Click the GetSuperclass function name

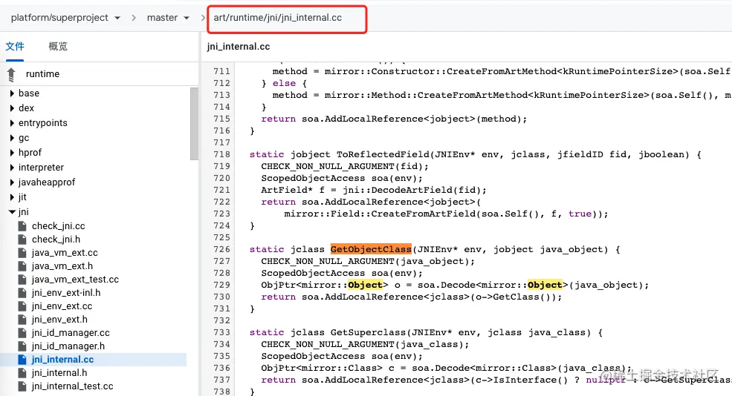(x=369, y=332)
